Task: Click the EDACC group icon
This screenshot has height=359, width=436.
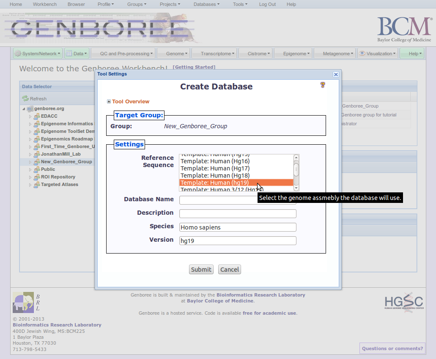Action: pyautogui.click(x=37, y=116)
